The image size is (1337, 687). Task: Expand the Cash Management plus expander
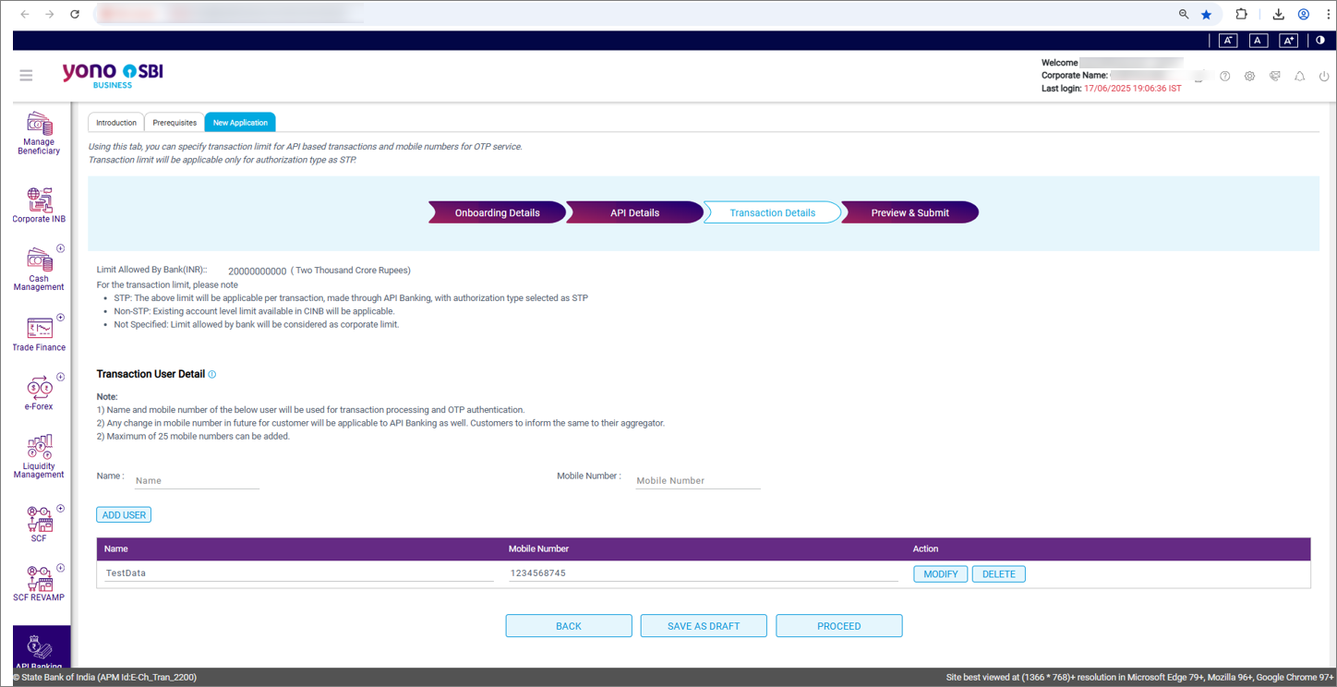coord(61,248)
